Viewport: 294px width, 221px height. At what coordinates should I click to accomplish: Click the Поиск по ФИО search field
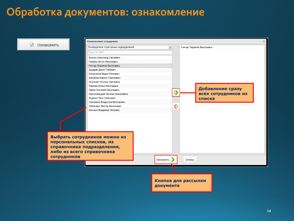tap(129, 52)
